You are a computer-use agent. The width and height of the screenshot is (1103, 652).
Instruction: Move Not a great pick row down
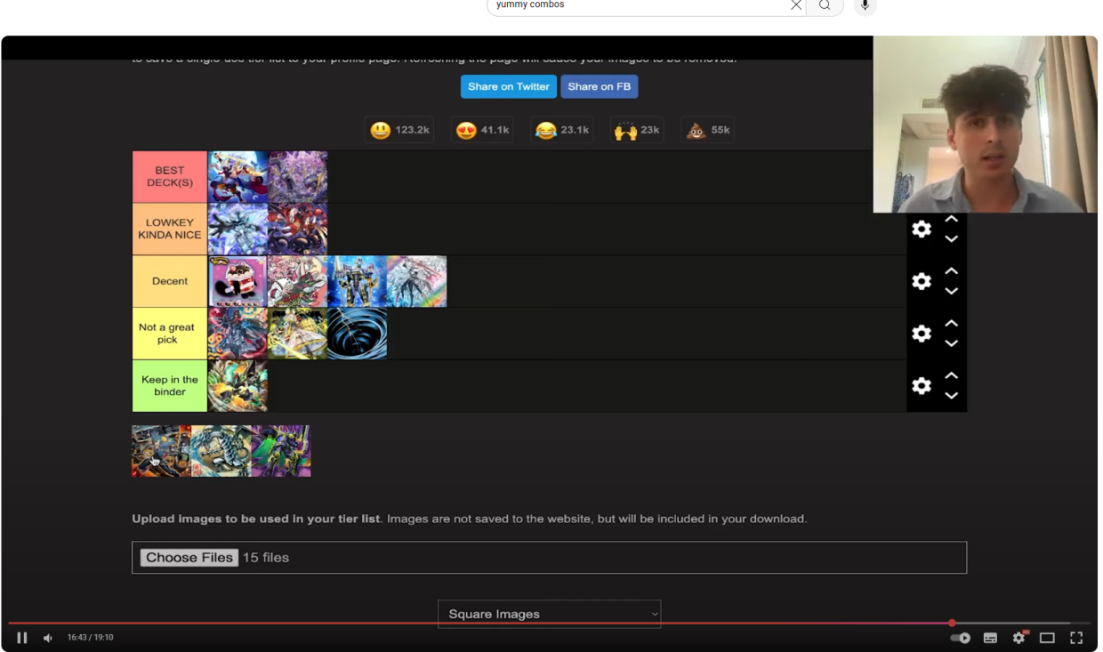951,343
